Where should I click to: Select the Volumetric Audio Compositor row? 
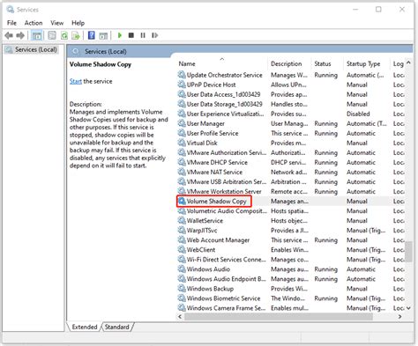291,210
